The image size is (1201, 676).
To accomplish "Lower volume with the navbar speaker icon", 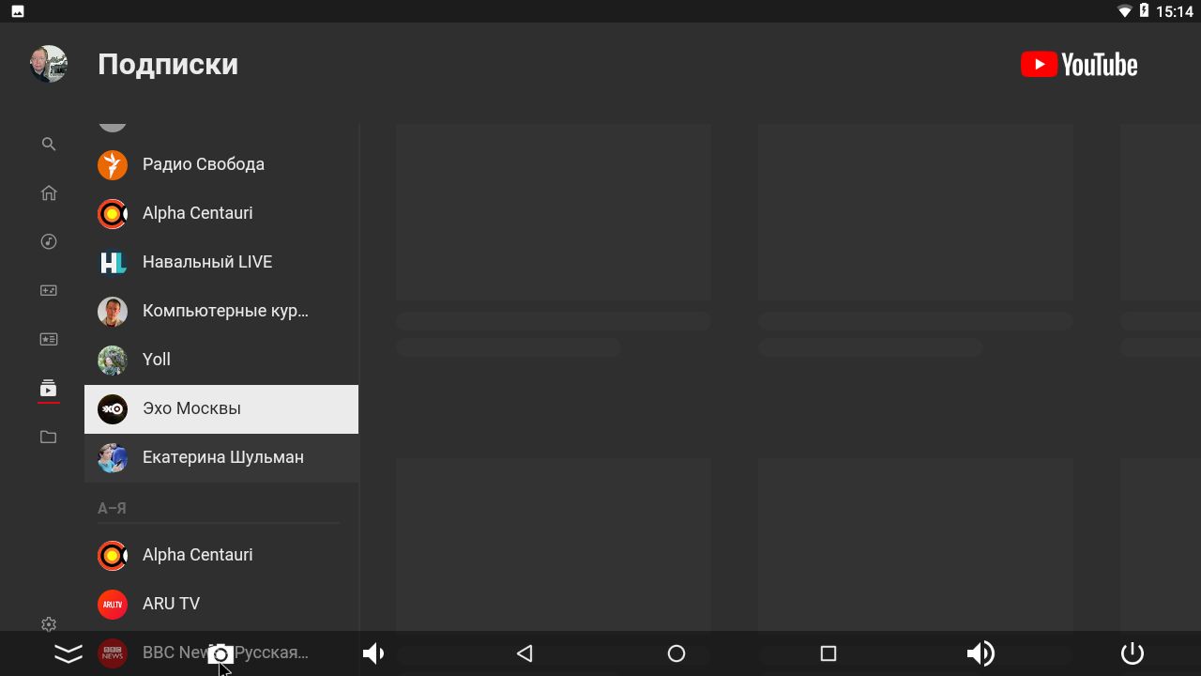I will (373, 653).
